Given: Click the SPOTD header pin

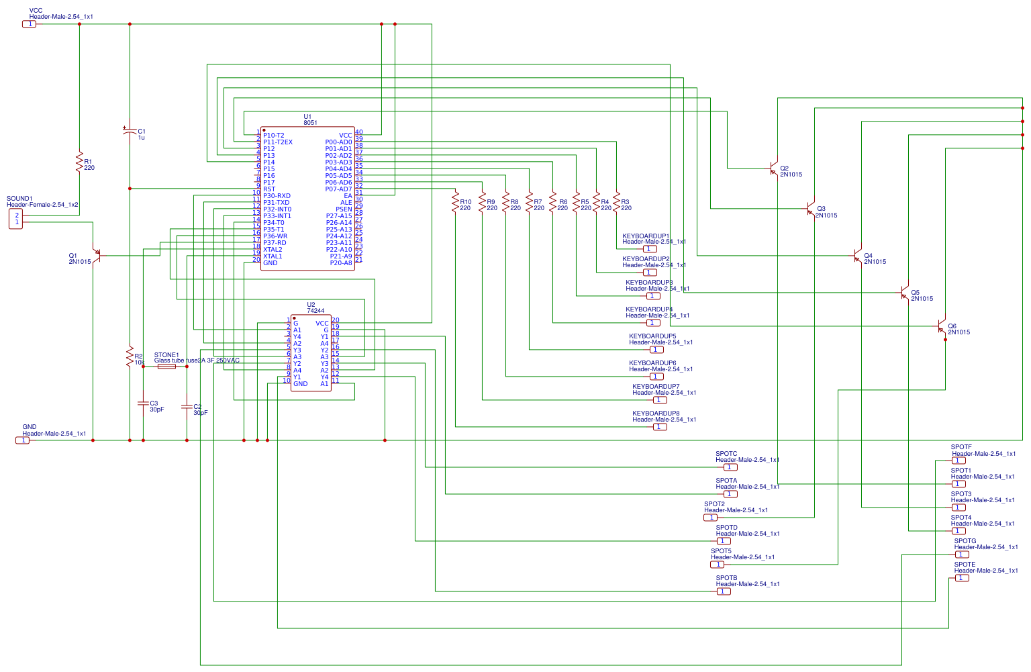Looking at the screenshot, I should pyautogui.click(x=724, y=541).
